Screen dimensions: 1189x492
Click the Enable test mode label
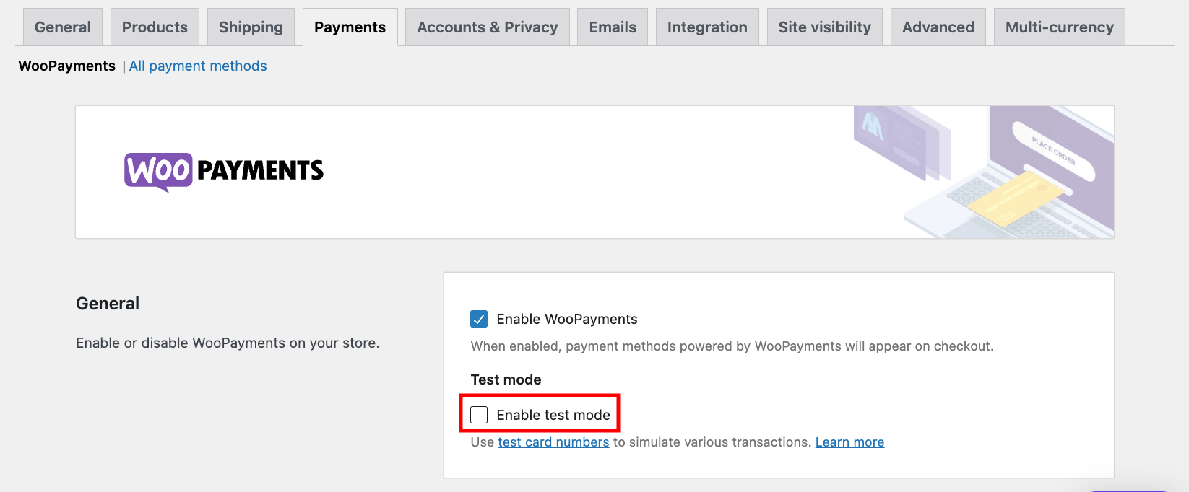pos(553,416)
